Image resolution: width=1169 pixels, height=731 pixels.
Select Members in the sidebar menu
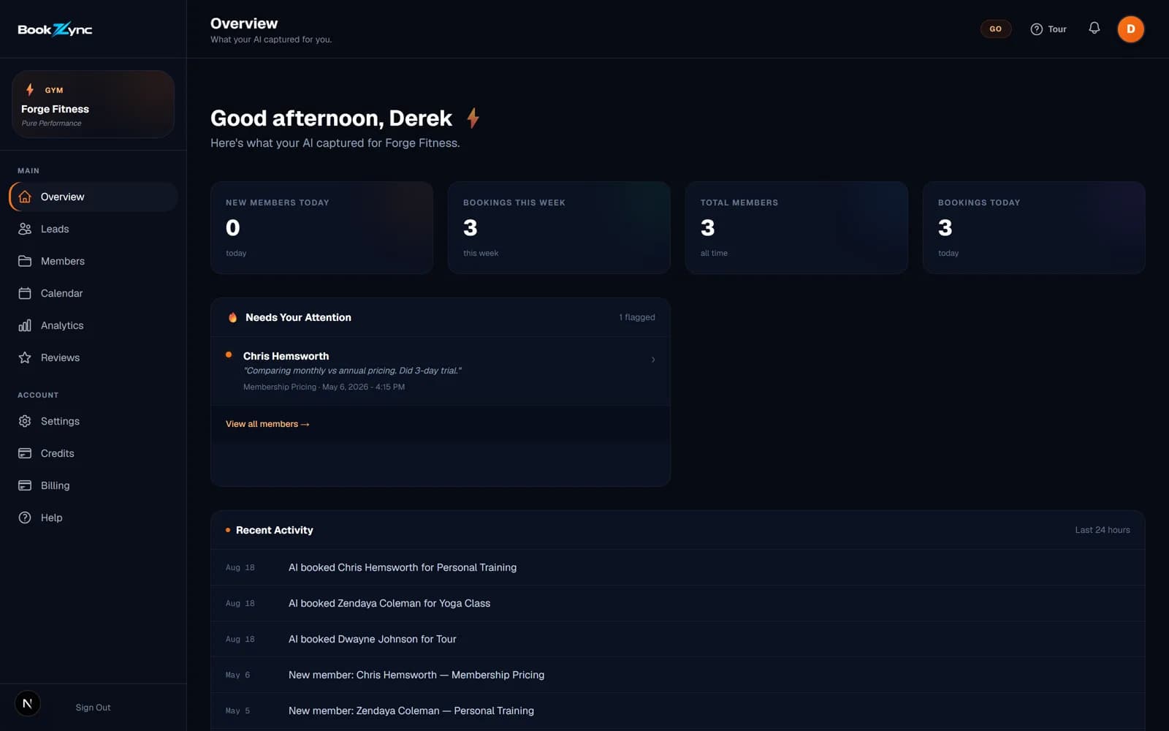94,261
